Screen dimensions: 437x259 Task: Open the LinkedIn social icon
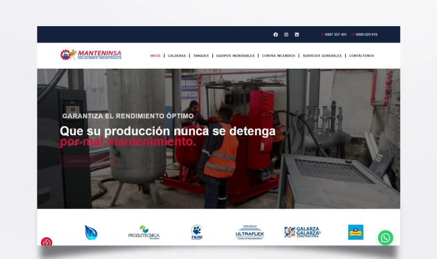click(x=296, y=35)
